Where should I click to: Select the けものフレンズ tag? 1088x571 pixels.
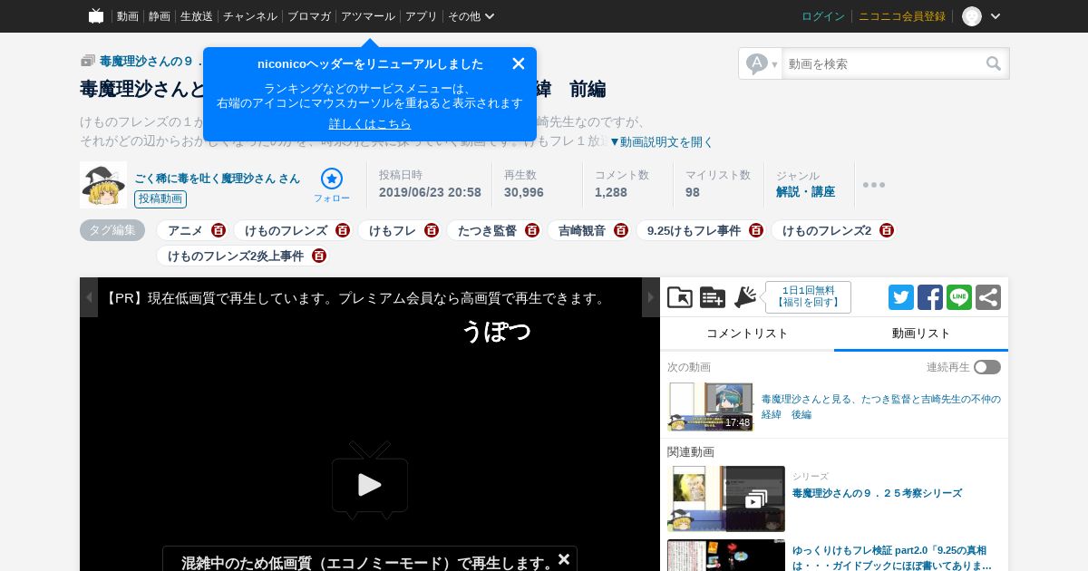pyautogui.click(x=286, y=231)
